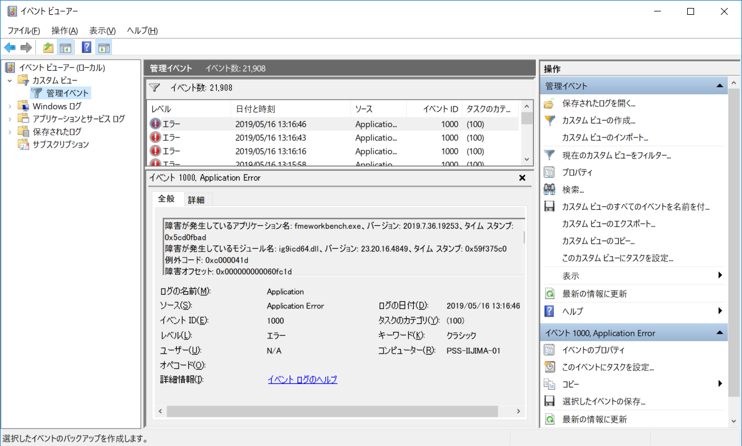The image size is (742, 446).
Task: Click the refresh icon under 管理イベント section
Action: coord(549,294)
